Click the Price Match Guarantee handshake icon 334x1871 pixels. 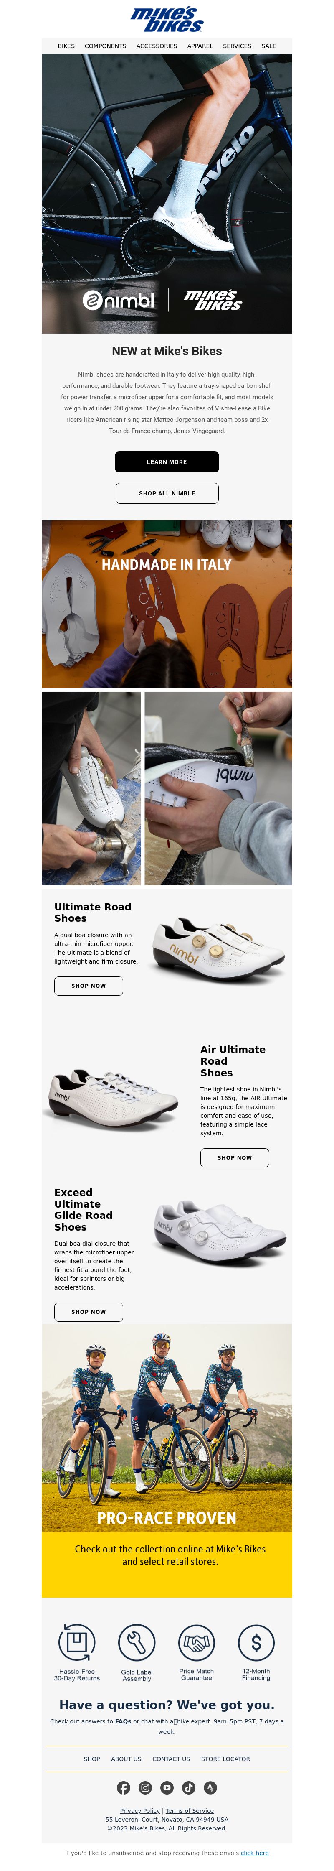[x=197, y=1642]
